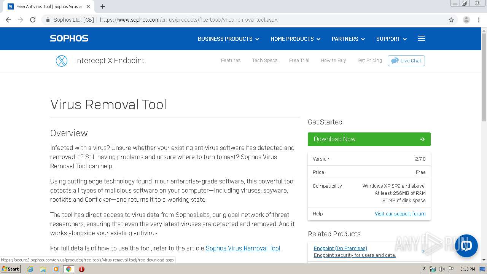Image resolution: width=487 pixels, height=274 pixels.
Task: Select the 'Windows XP SP2 and above' text
Action: pos(393,186)
